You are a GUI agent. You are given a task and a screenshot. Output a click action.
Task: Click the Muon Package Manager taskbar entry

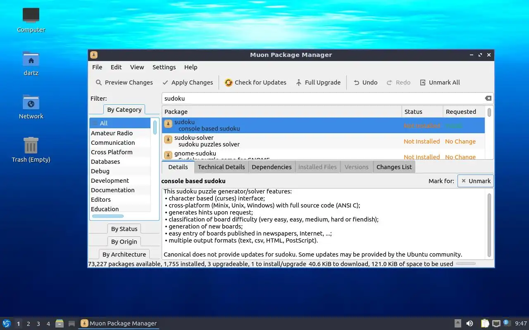[x=119, y=323]
